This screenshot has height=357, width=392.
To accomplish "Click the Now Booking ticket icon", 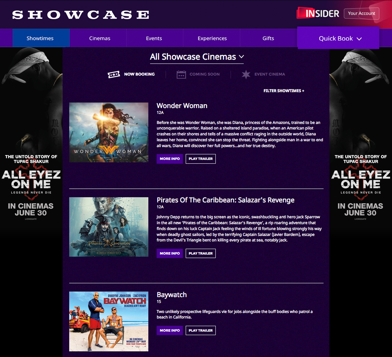I will (x=114, y=74).
